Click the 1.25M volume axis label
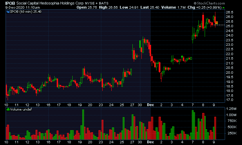 point(231,109)
